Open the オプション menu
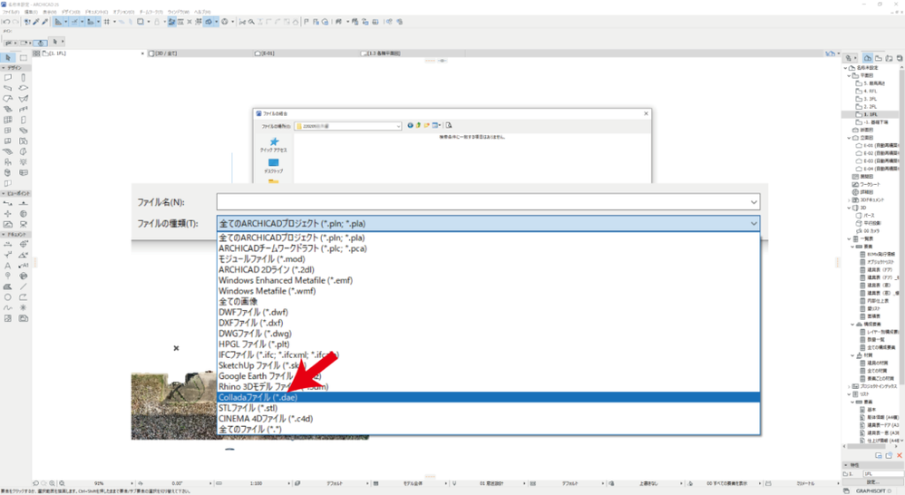905x495 pixels. [123, 12]
